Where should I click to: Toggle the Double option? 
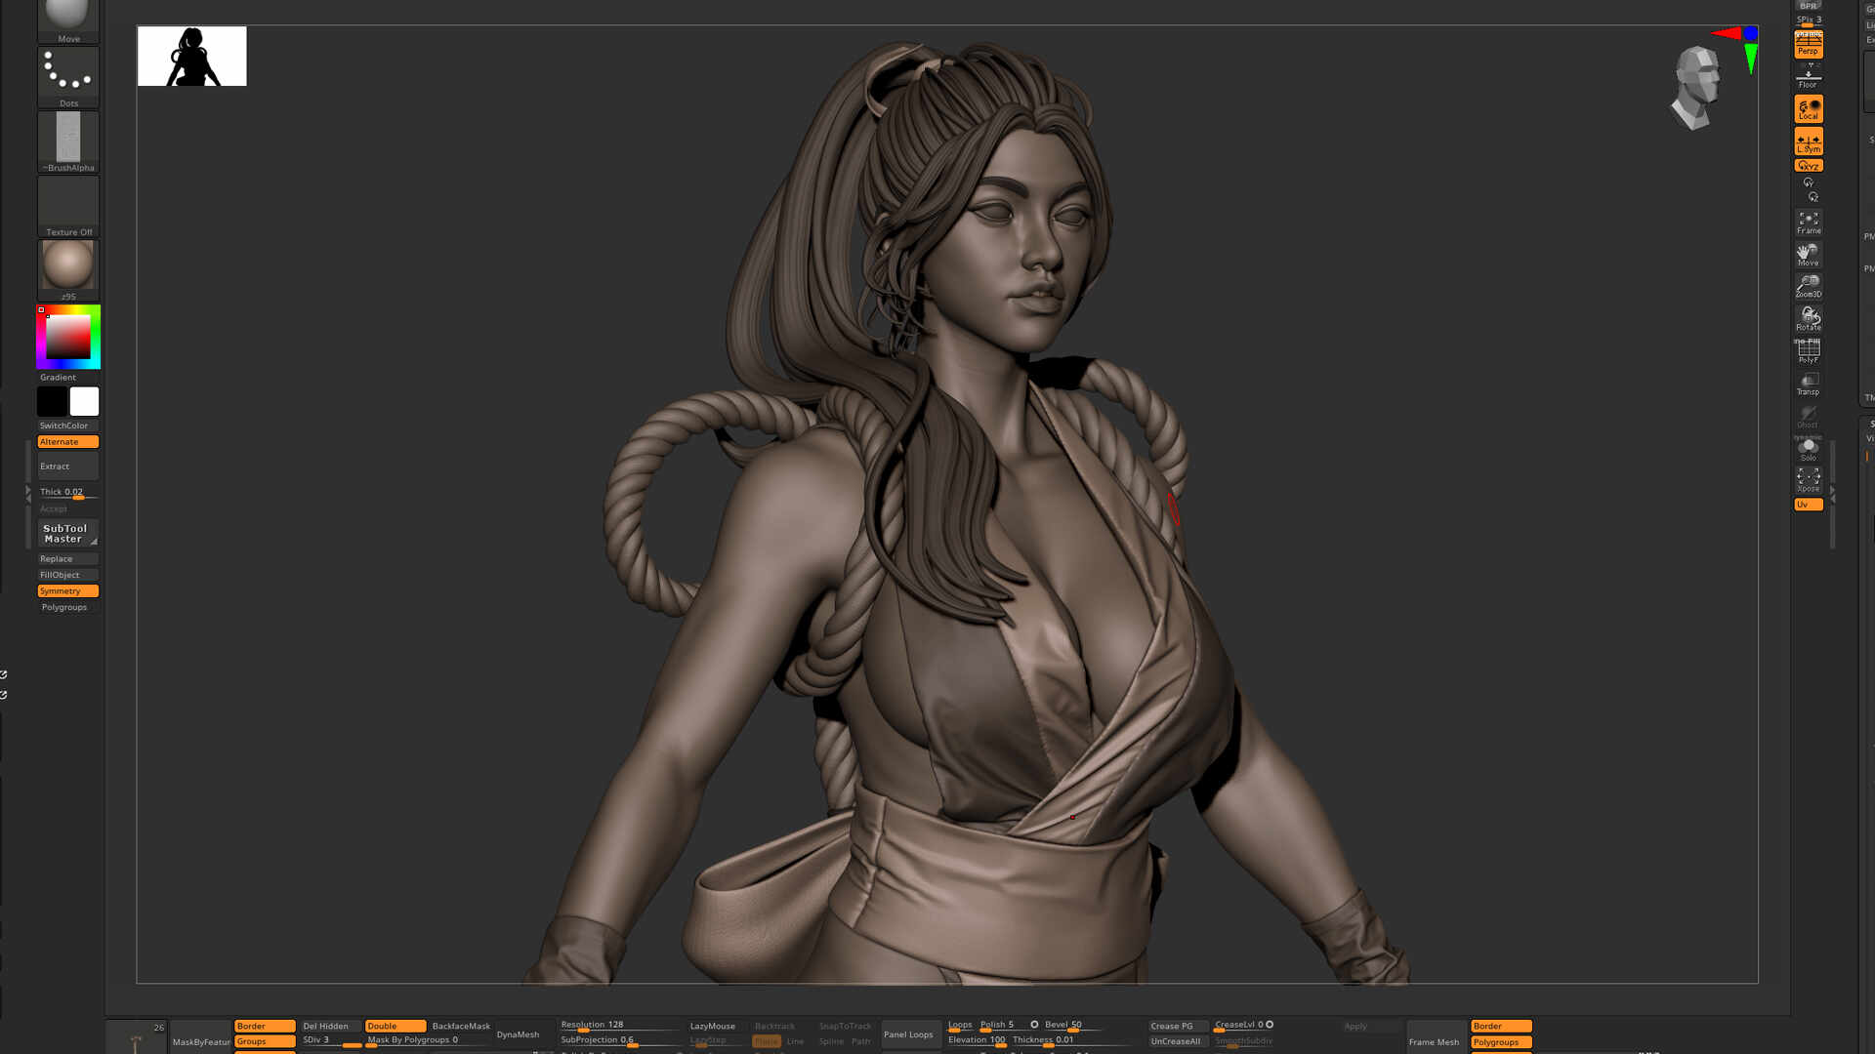396,1026
